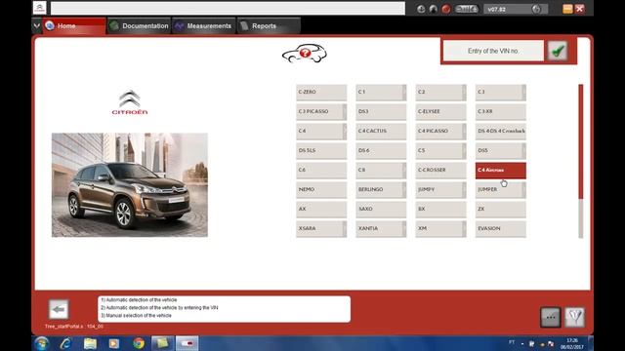The height and width of the screenshot is (351, 625).
Task: Select the C3 PICASSO model
Action: pyautogui.click(x=321, y=111)
